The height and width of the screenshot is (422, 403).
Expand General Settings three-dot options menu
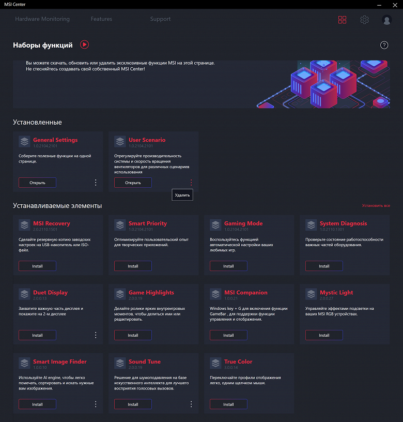coord(96,183)
